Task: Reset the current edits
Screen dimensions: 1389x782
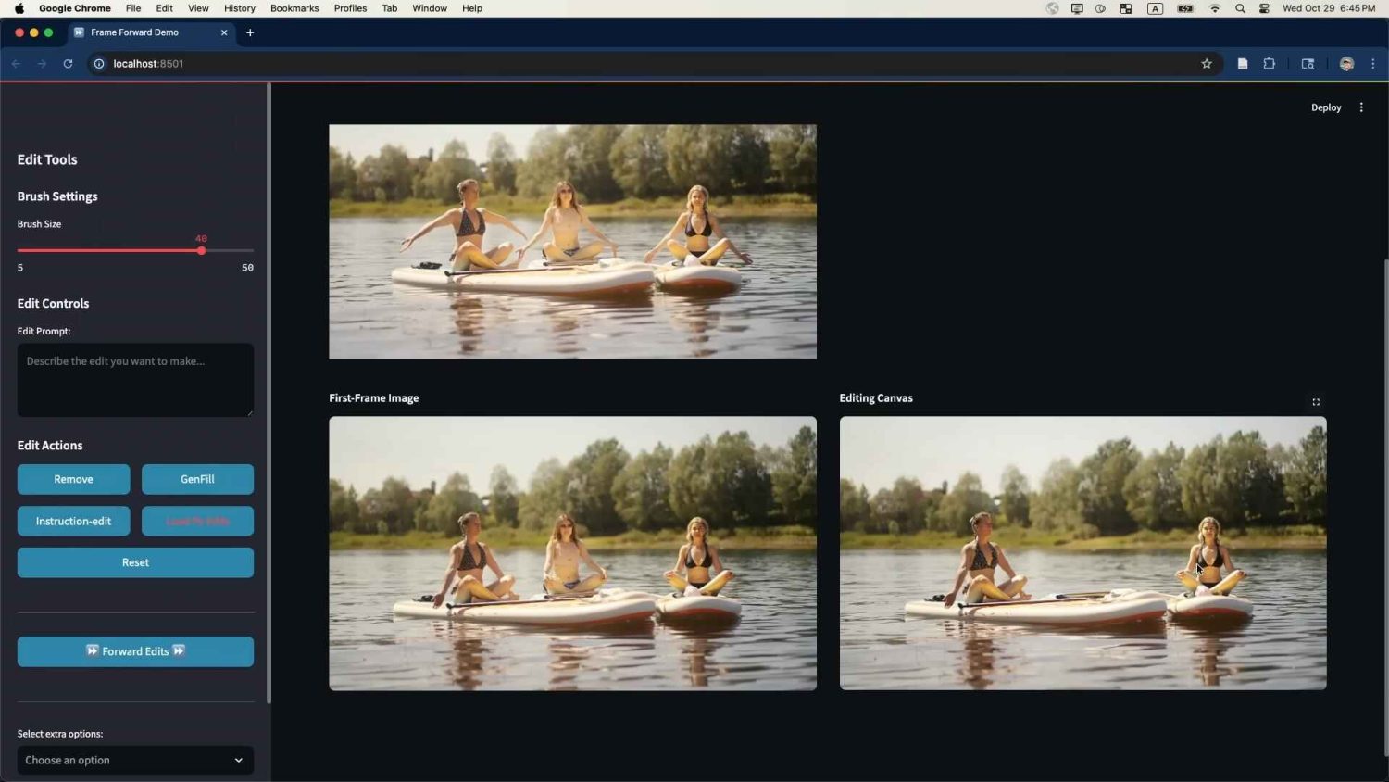Action: pyautogui.click(x=135, y=562)
